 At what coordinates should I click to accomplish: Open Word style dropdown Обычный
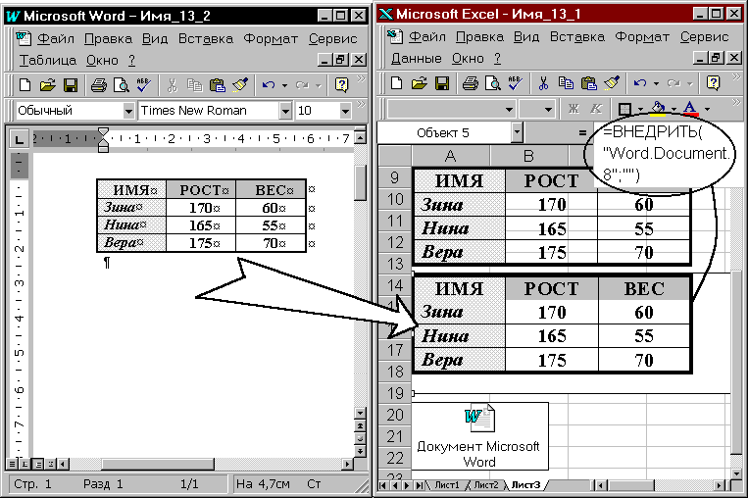128,111
